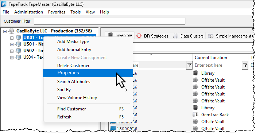The image size is (256, 133).
Task: Select the GazillaByte LLC - Production tree item
Action: pos(54,31)
